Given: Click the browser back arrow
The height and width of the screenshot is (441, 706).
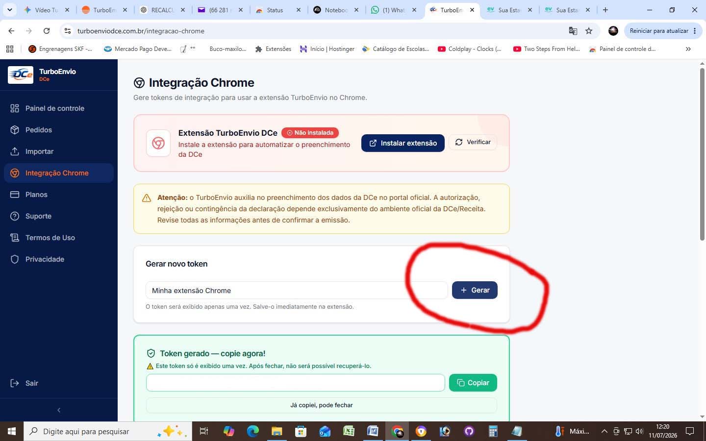Looking at the screenshot, I should coord(11,31).
